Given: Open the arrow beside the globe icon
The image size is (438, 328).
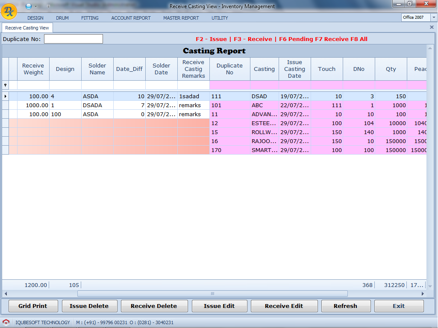Looking at the screenshot, I should (x=36, y=6).
